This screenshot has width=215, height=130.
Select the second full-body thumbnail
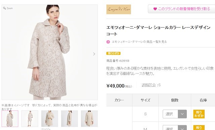pyautogui.click(x=30, y=119)
